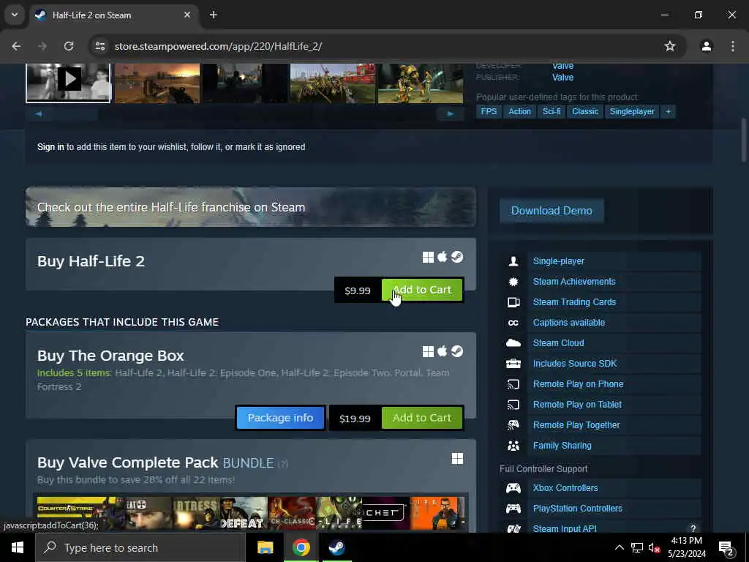Viewport: 749px width, 562px height.
Task: Open the Single-player feature link
Action: [558, 261]
